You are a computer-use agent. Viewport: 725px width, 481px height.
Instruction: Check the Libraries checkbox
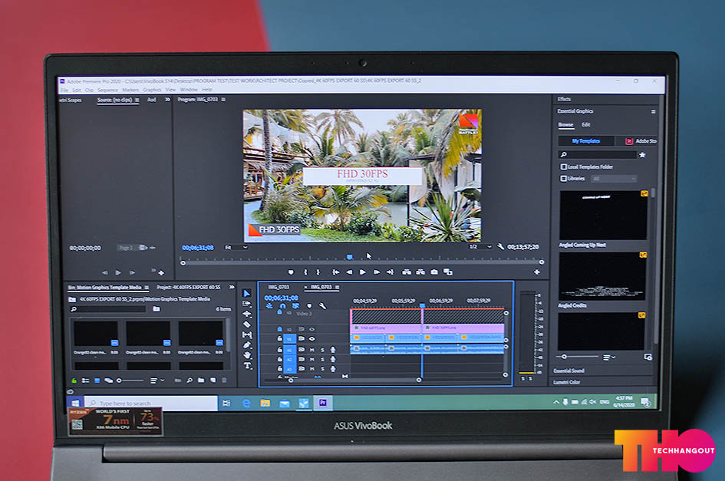pos(564,179)
